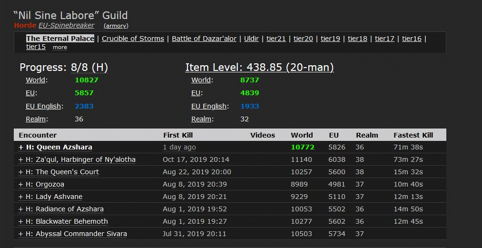This screenshot has width=482, height=248.
Task: Open the EU-Spinebreaker realm link
Action: tap(66, 25)
